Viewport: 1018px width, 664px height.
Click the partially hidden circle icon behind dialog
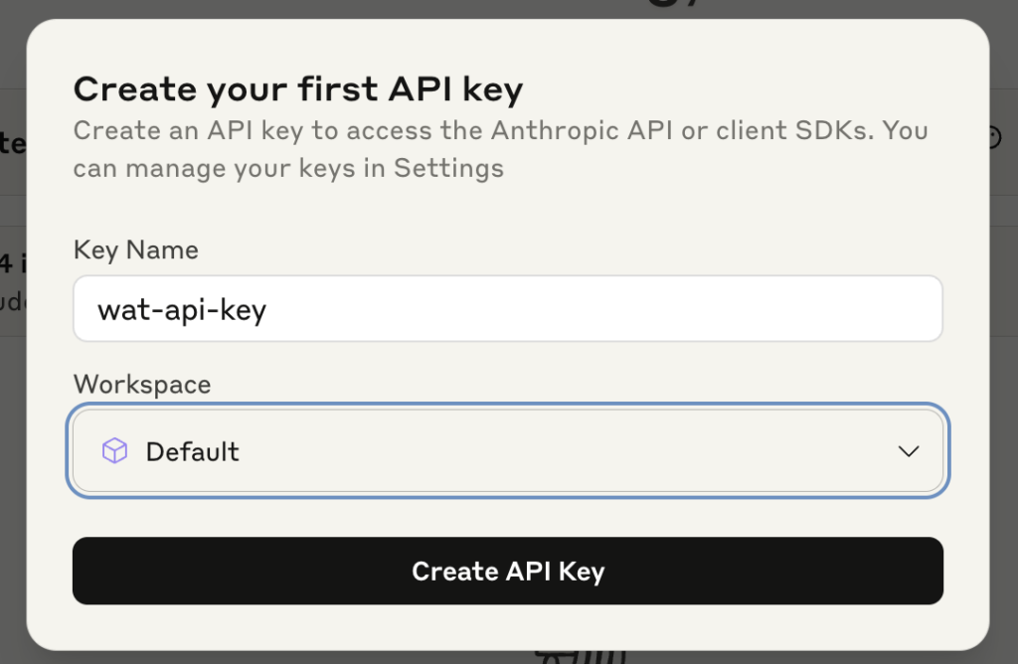994,138
